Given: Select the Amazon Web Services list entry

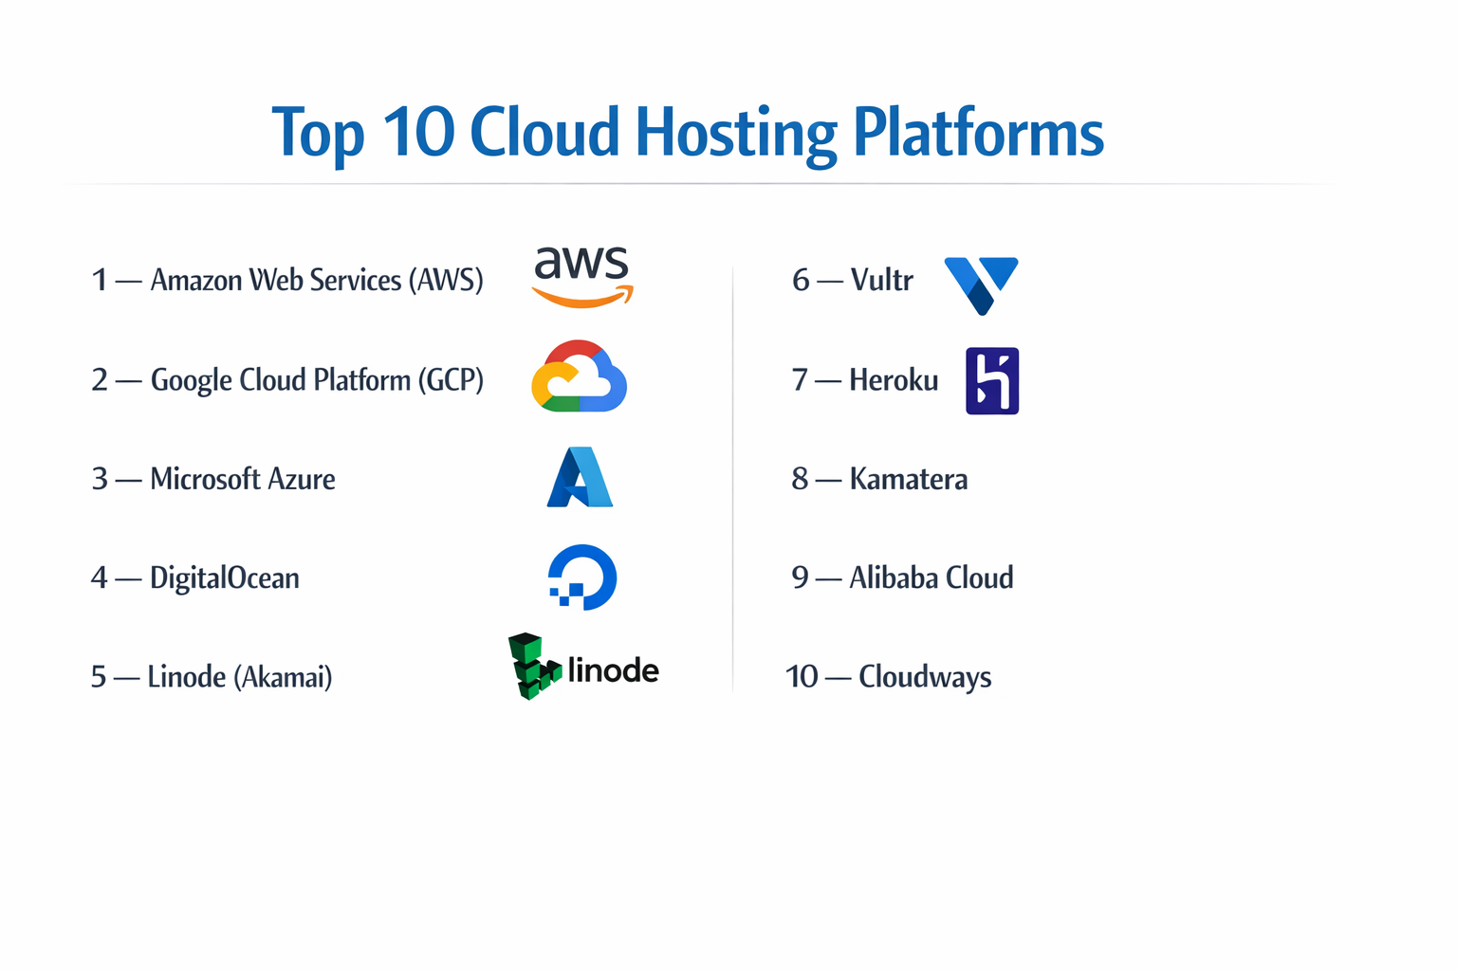Looking at the screenshot, I should pos(287,280).
